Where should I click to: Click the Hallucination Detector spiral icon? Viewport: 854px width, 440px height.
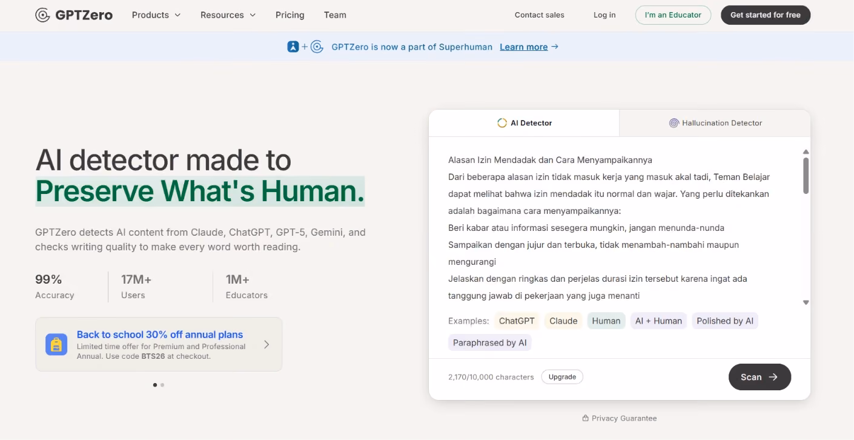coord(674,123)
